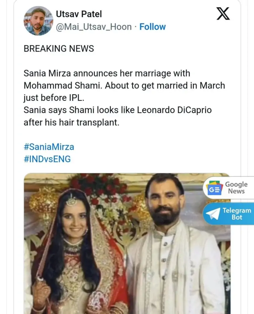Screen dimensions: 254x314
Task: Click the 'Sania Mirza announces her marriage' line
Action: [x=107, y=73]
